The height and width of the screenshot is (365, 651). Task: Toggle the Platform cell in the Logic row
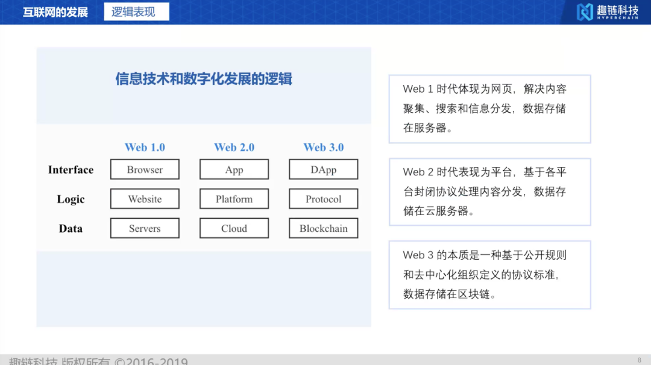(234, 199)
